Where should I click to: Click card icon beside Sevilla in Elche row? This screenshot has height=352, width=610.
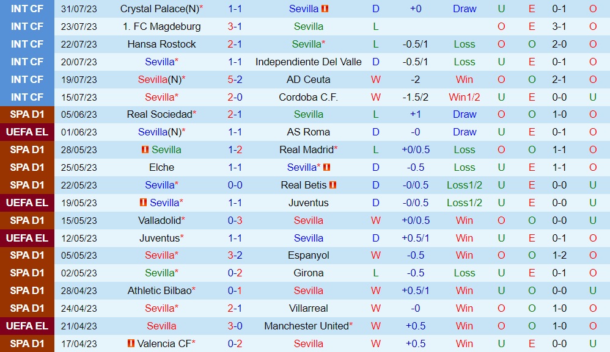pyautogui.click(x=327, y=167)
